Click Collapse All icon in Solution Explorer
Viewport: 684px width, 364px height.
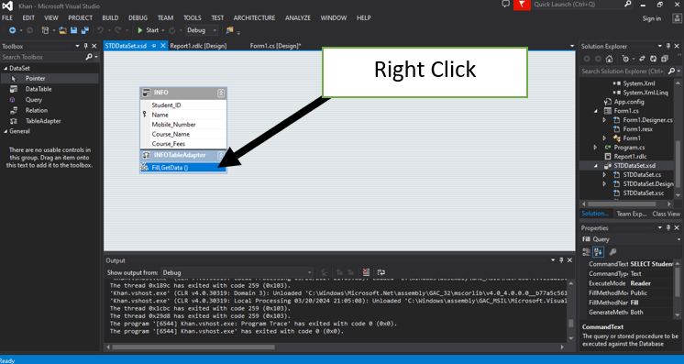click(x=665, y=59)
